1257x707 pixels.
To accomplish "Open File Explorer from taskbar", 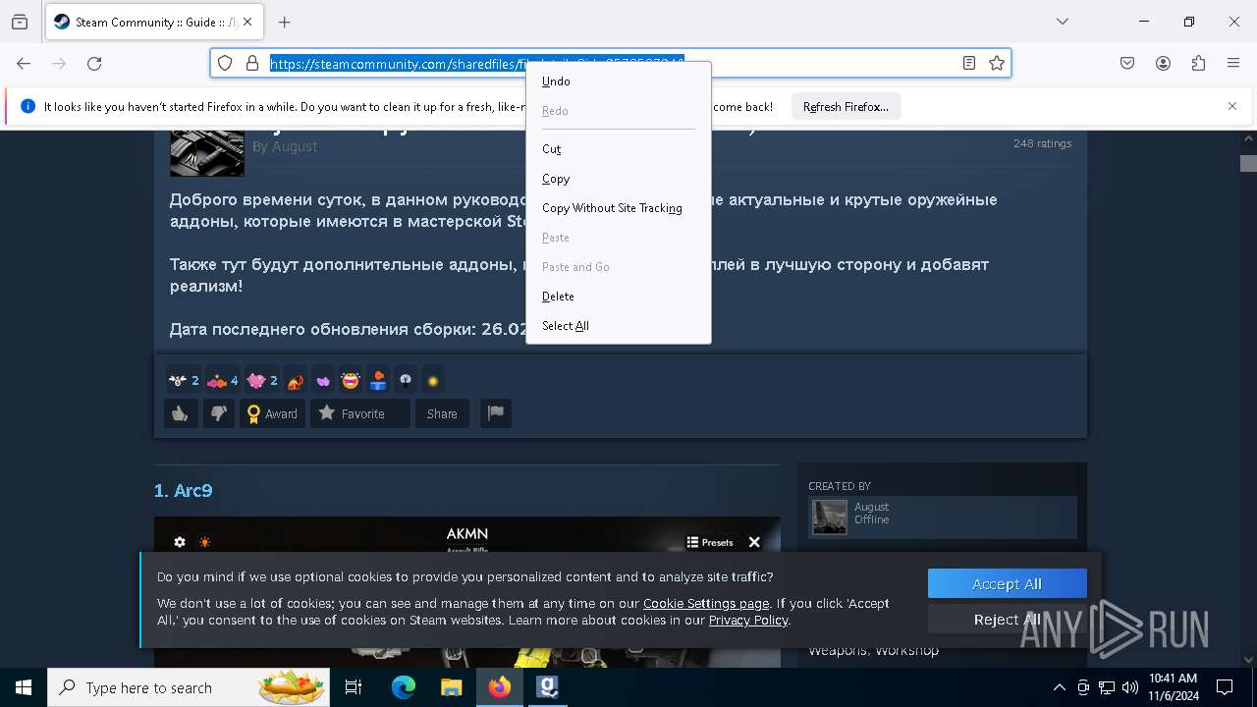I will pyautogui.click(x=452, y=687).
